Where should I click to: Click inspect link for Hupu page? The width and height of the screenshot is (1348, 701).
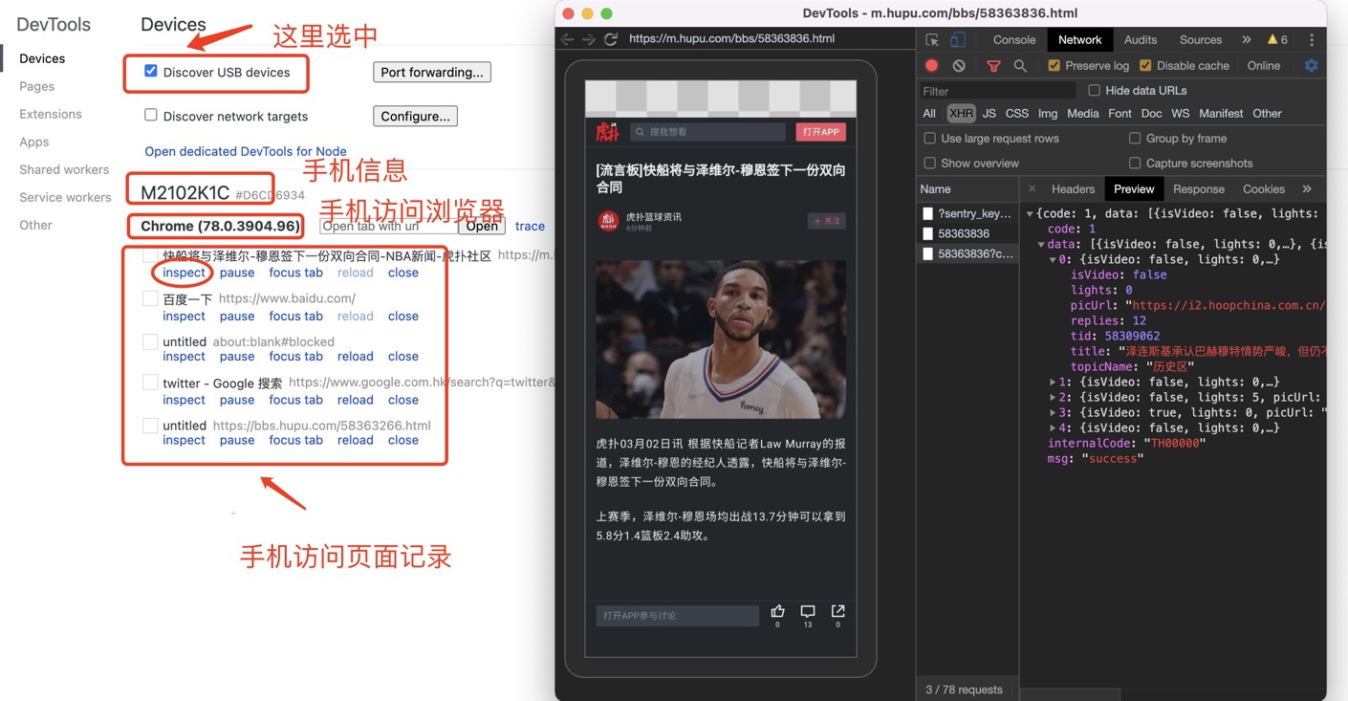point(184,273)
